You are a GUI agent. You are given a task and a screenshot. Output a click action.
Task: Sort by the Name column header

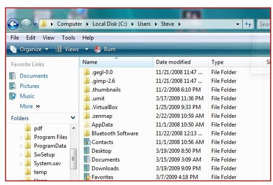[116, 62]
